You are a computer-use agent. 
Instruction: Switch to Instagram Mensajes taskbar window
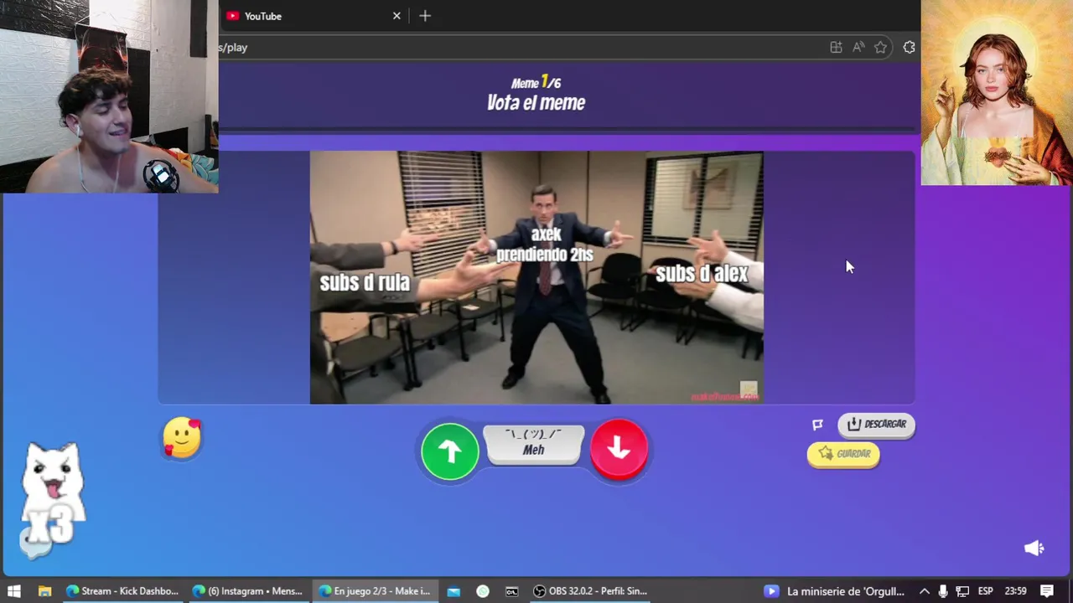tap(248, 591)
